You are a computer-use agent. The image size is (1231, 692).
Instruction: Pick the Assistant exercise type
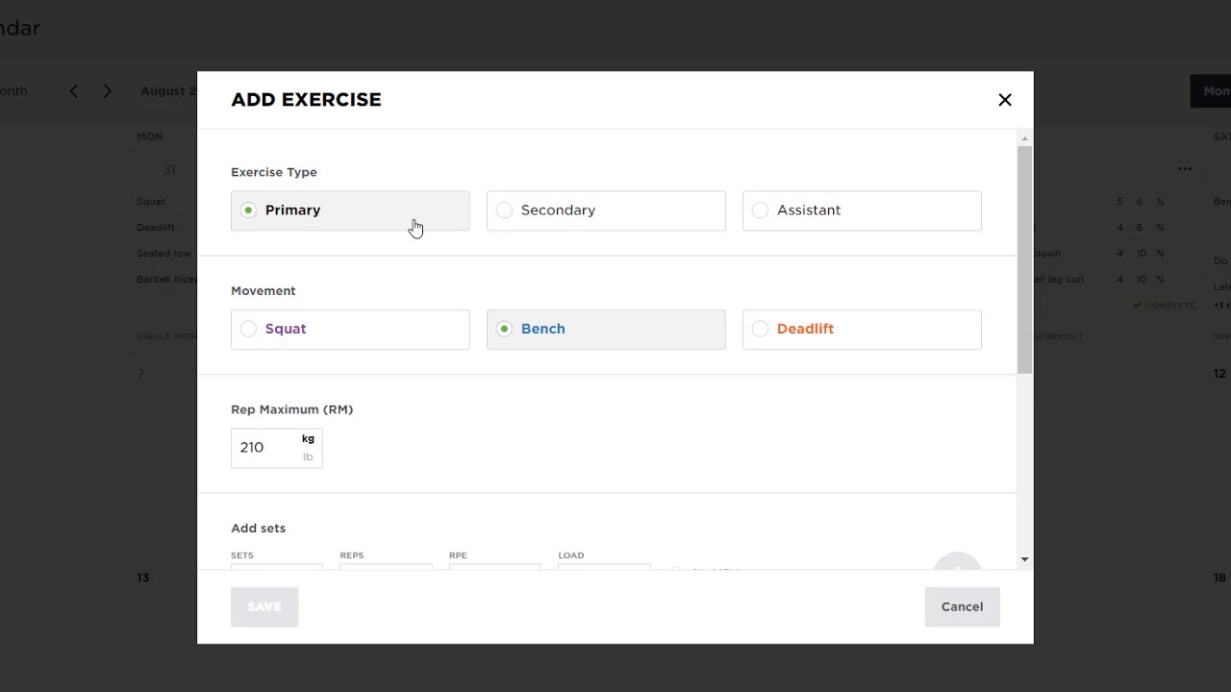pyautogui.click(x=862, y=210)
